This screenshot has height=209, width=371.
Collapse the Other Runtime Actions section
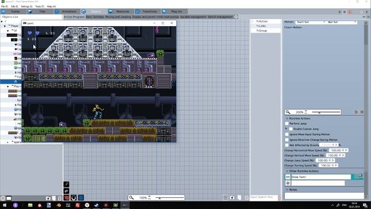[x=287, y=171]
